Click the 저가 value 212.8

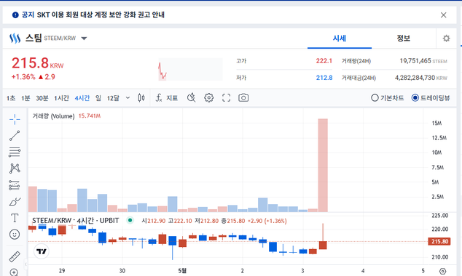[x=324, y=78]
